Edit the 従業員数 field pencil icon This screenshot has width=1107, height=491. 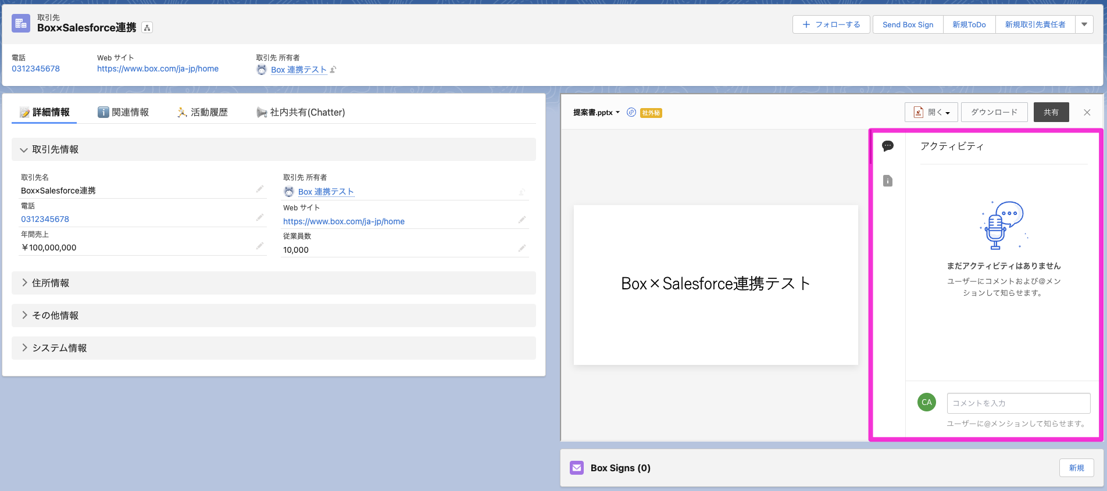coord(522,248)
